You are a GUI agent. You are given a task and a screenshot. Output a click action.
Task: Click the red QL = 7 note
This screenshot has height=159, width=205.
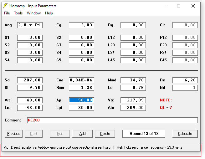coord(166,108)
